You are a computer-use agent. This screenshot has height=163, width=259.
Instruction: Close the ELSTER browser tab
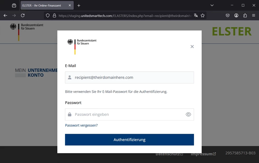[70, 5]
